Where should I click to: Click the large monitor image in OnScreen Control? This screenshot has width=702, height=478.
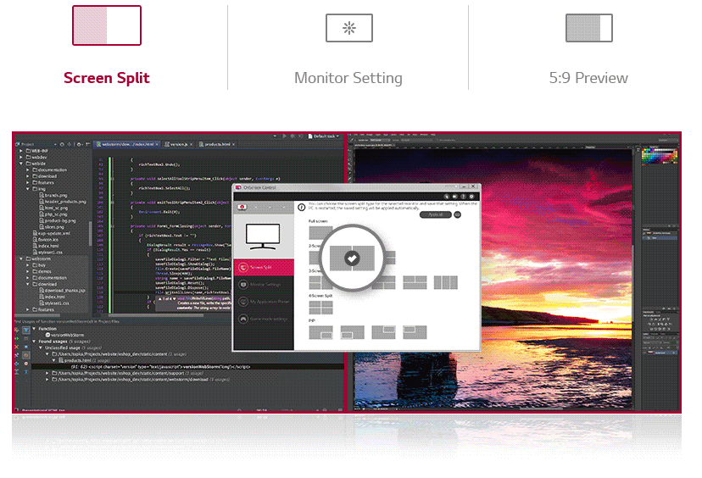click(x=263, y=236)
